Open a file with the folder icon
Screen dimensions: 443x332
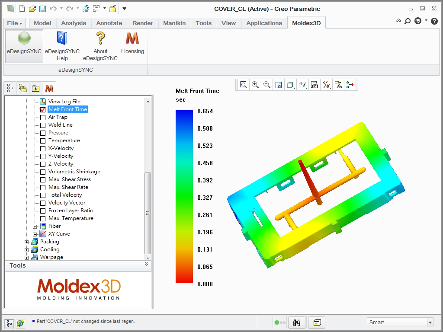point(32,9)
